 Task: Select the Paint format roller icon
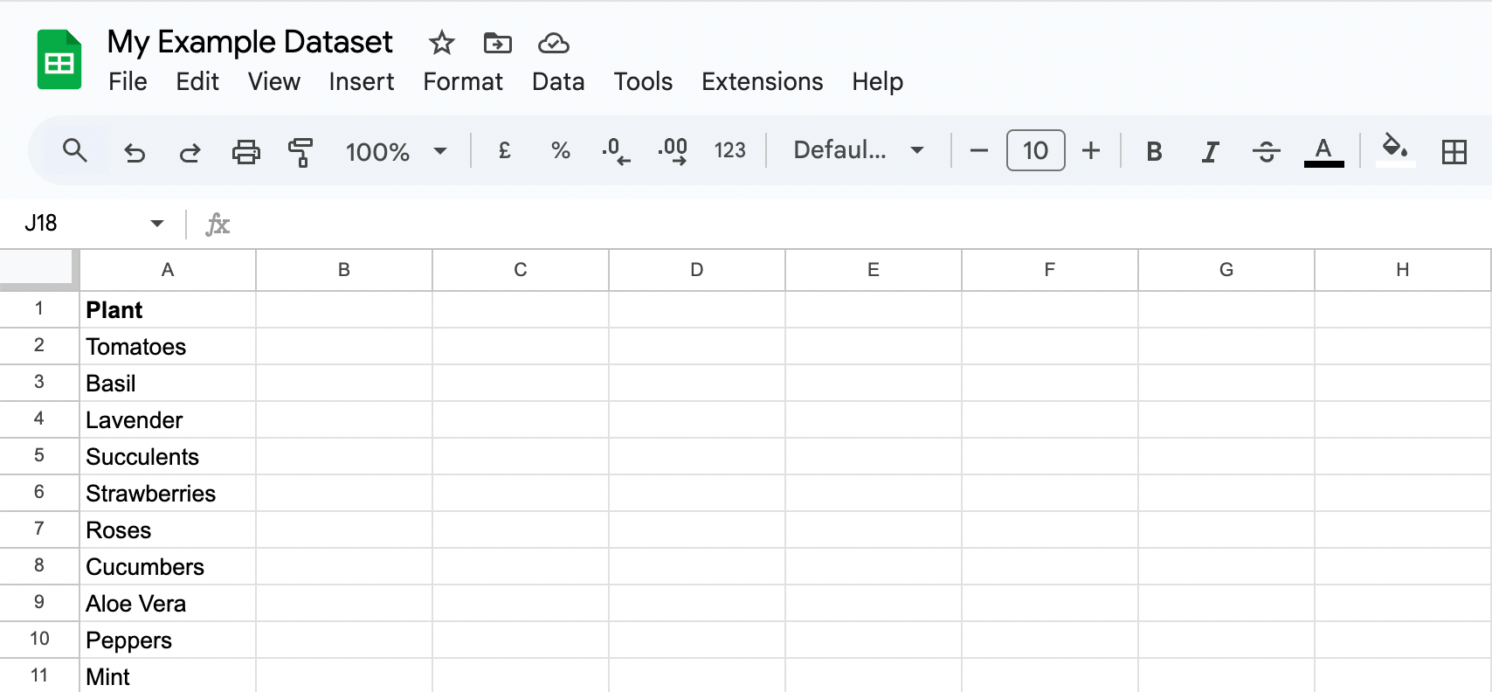point(300,152)
